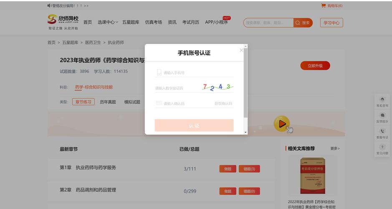Click 错题(3) for 第1章
This screenshot has height=209, width=392.
249,169
